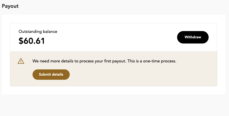
Task: Click the black Withdraw button
Action: click(193, 37)
